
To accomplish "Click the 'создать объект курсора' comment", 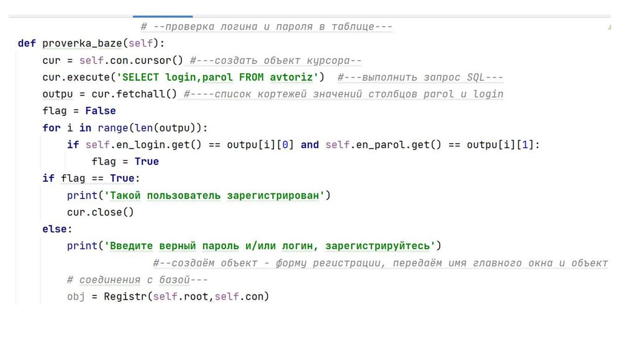I will pyautogui.click(x=276, y=61).
